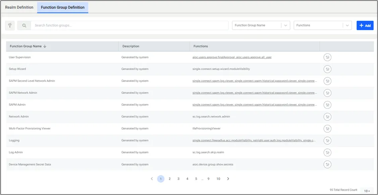This screenshot has height=195, width=378.
Task: Click 'Genarated by system' in Log Admin row
Action: [x=135, y=152]
